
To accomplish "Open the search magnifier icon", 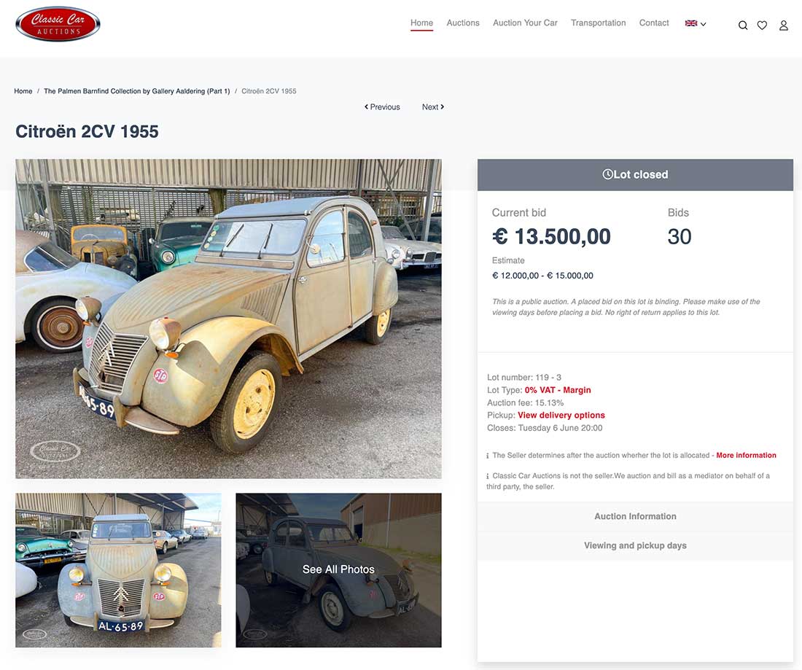I will coord(743,25).
